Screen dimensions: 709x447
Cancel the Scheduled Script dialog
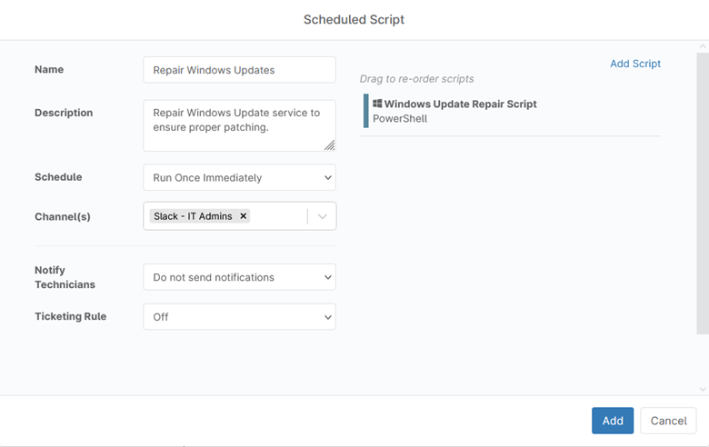click(668, 421)
